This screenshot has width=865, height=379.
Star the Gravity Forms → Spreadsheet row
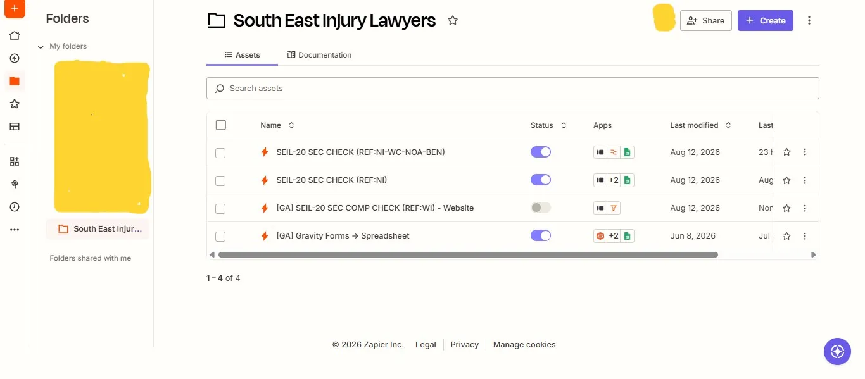point(786,236)
